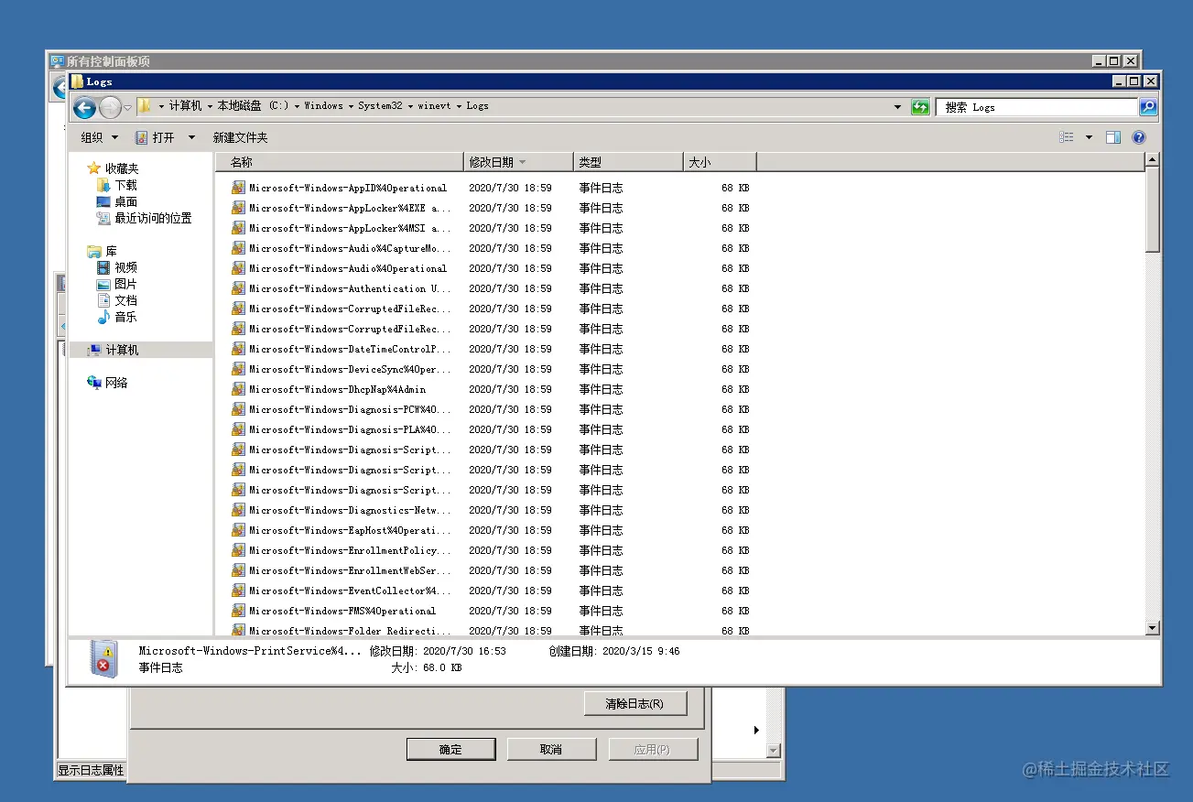Click the file list scroll up arrow
Image resolution: width=1193 pixels, height=802 pixels.
(x=1153, y=161)
